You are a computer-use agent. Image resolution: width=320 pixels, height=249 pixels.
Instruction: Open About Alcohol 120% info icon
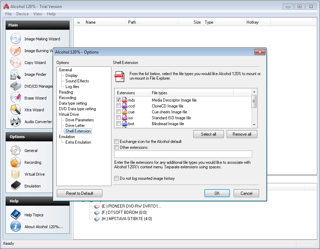pyautogui.click(x=16, y=226)
